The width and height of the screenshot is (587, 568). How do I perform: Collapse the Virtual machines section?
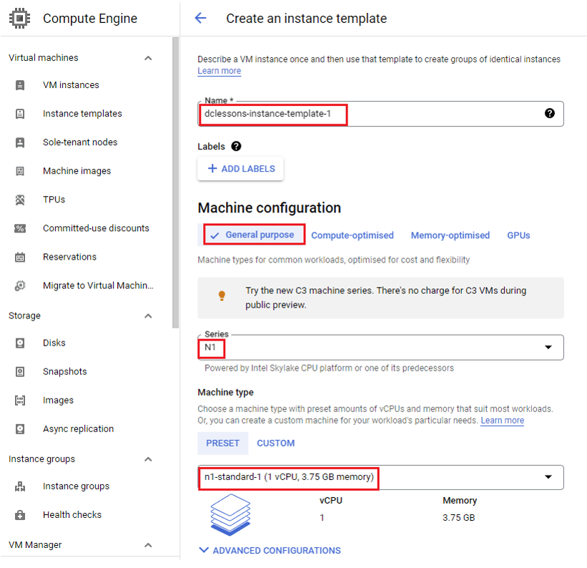coord(148,58)
